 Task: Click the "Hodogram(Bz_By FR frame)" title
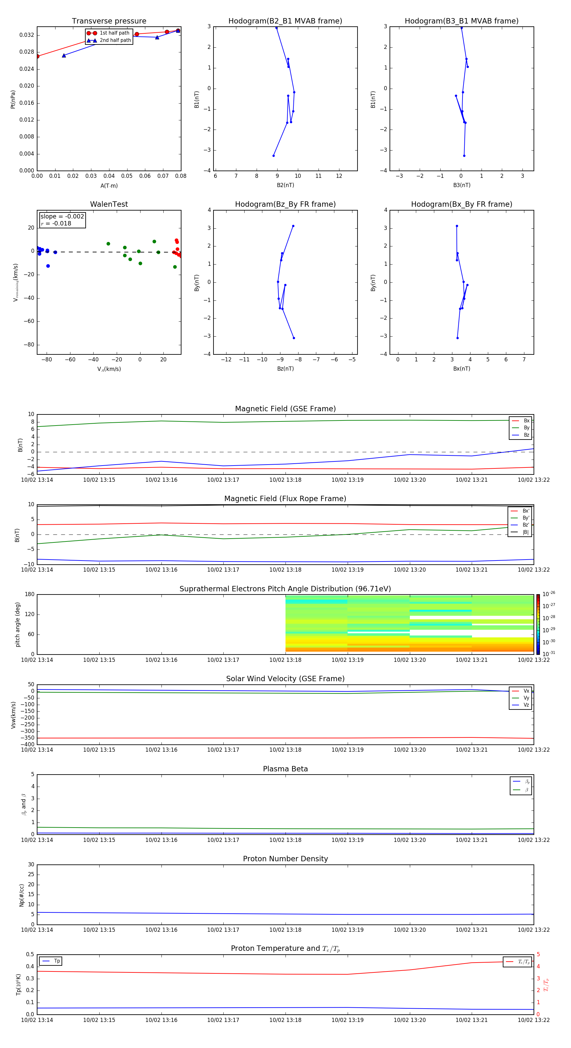[285, 204]
